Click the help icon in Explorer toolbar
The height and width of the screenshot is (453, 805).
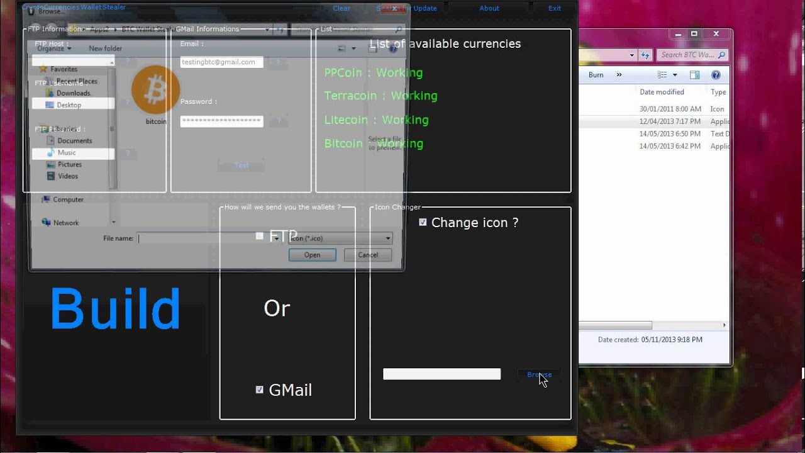(716, 75)
